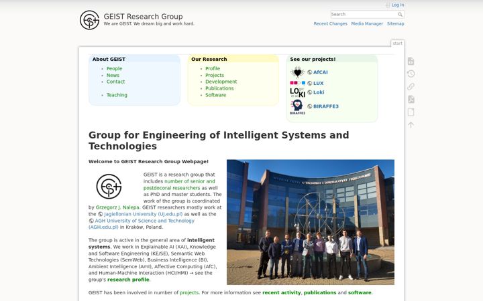Open Software under Our Research

point(215,95)
